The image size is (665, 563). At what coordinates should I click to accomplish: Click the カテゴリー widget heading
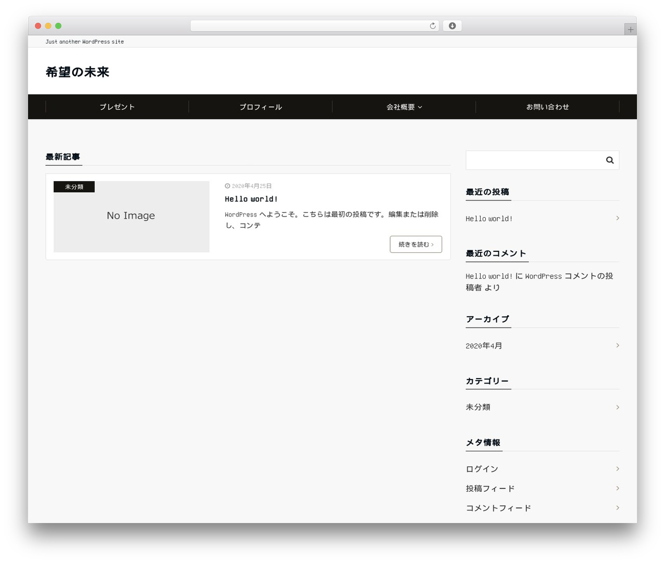click(487, 381)
